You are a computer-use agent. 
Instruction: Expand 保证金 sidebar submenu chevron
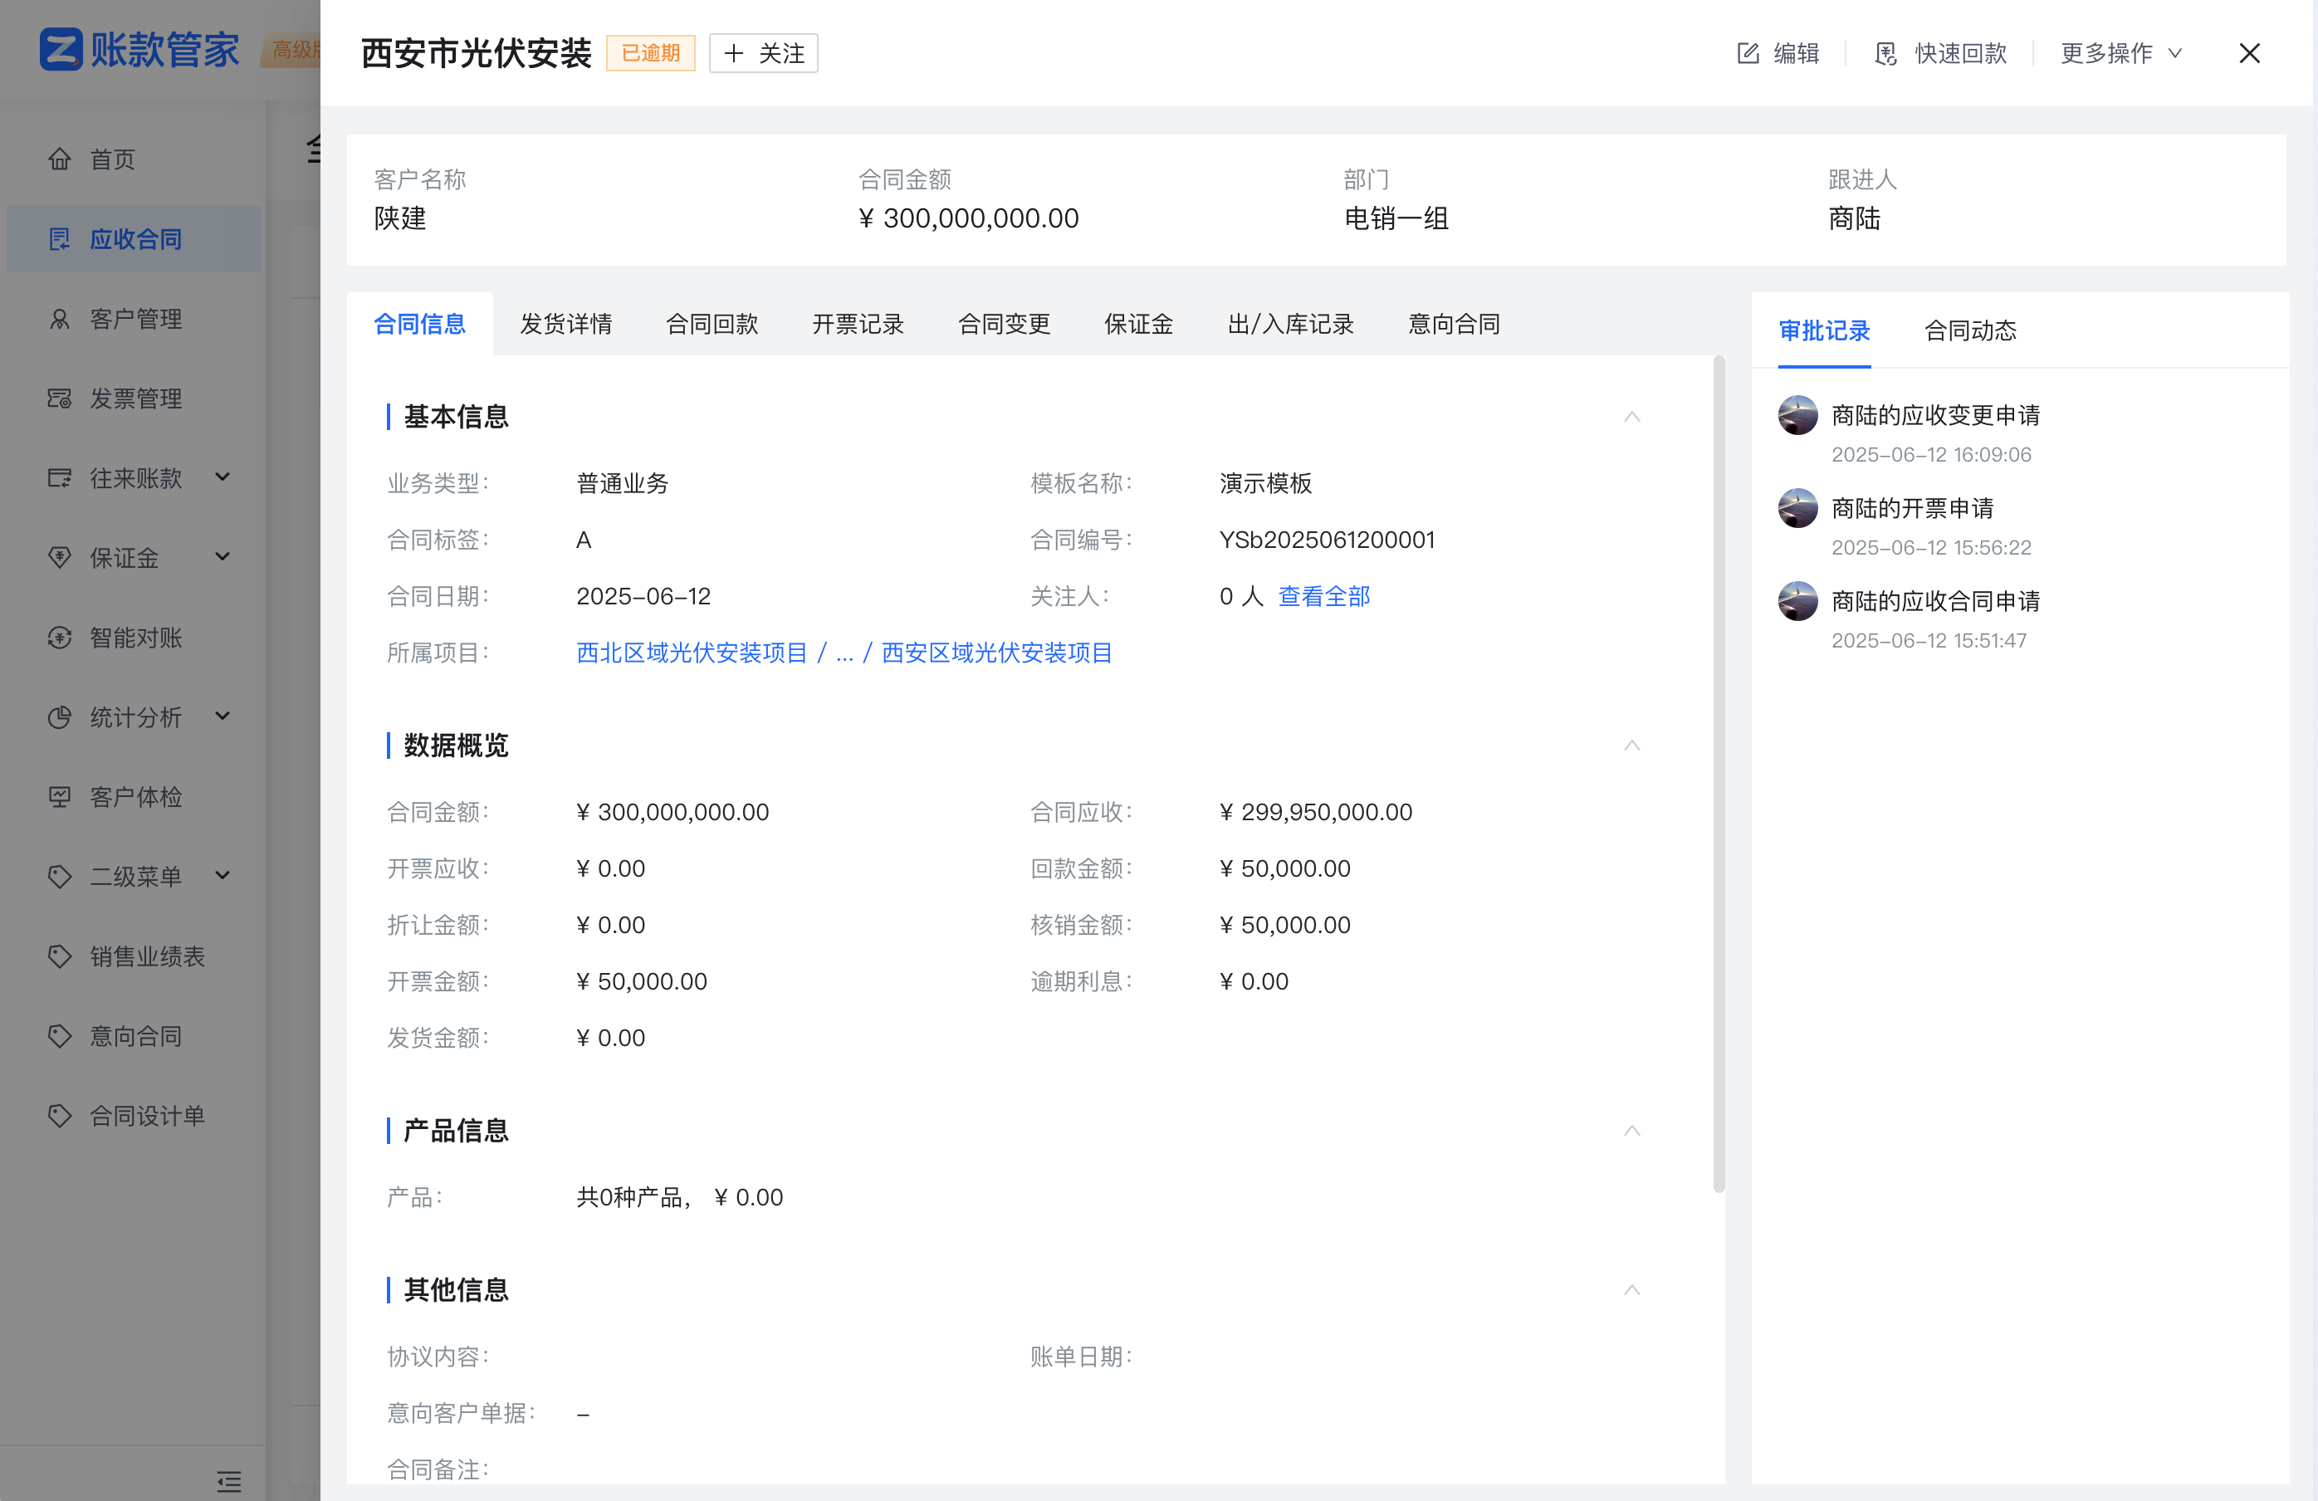point(223,556)
